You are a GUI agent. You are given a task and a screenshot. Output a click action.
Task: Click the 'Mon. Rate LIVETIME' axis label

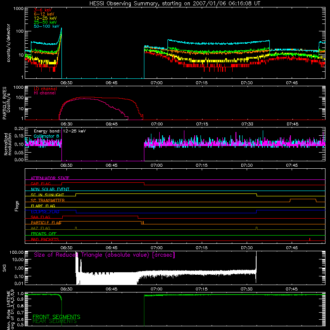pyautogui.click(x=8, y=309)
